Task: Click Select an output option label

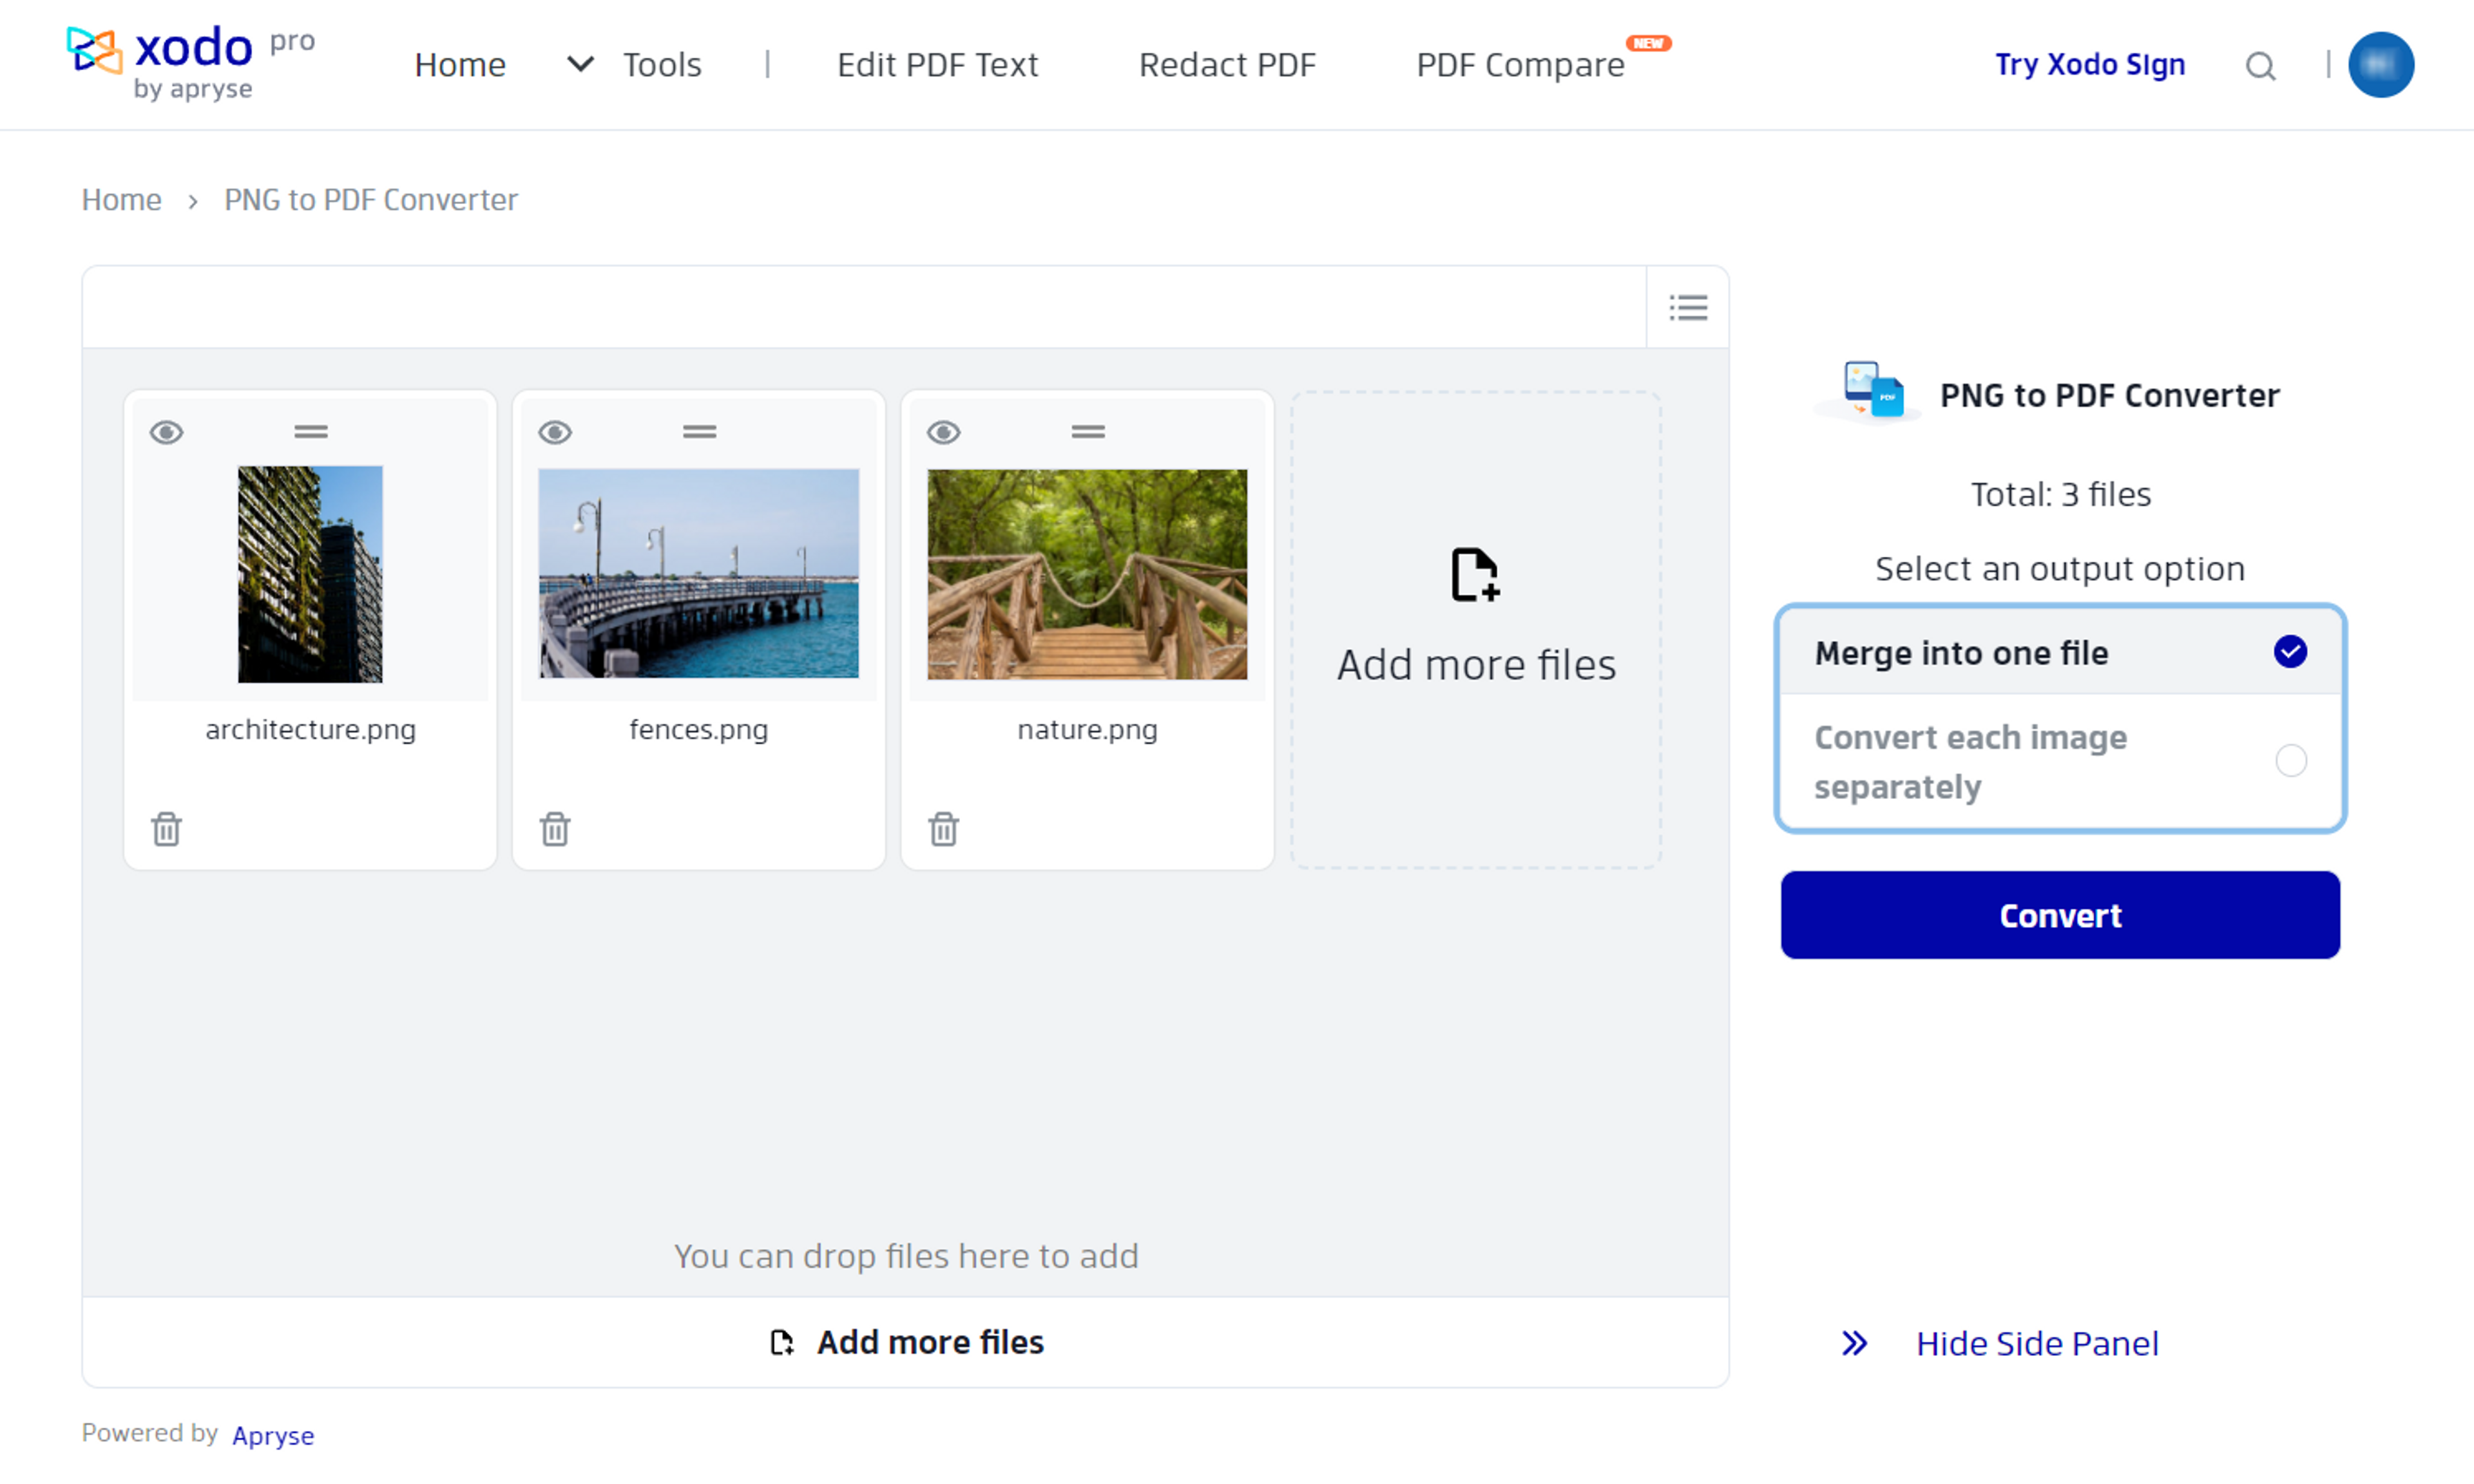Action: tap(2060, 569)
